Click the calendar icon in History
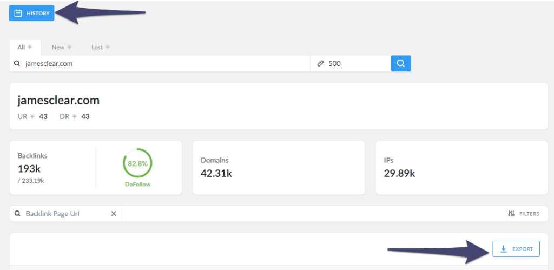554x270 pixels. tap(18, 14)
